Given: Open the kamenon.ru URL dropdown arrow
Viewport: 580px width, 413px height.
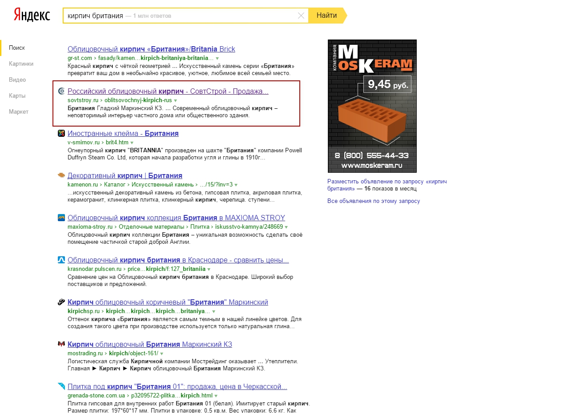Looking at the screenshot, I should [236, 185].
